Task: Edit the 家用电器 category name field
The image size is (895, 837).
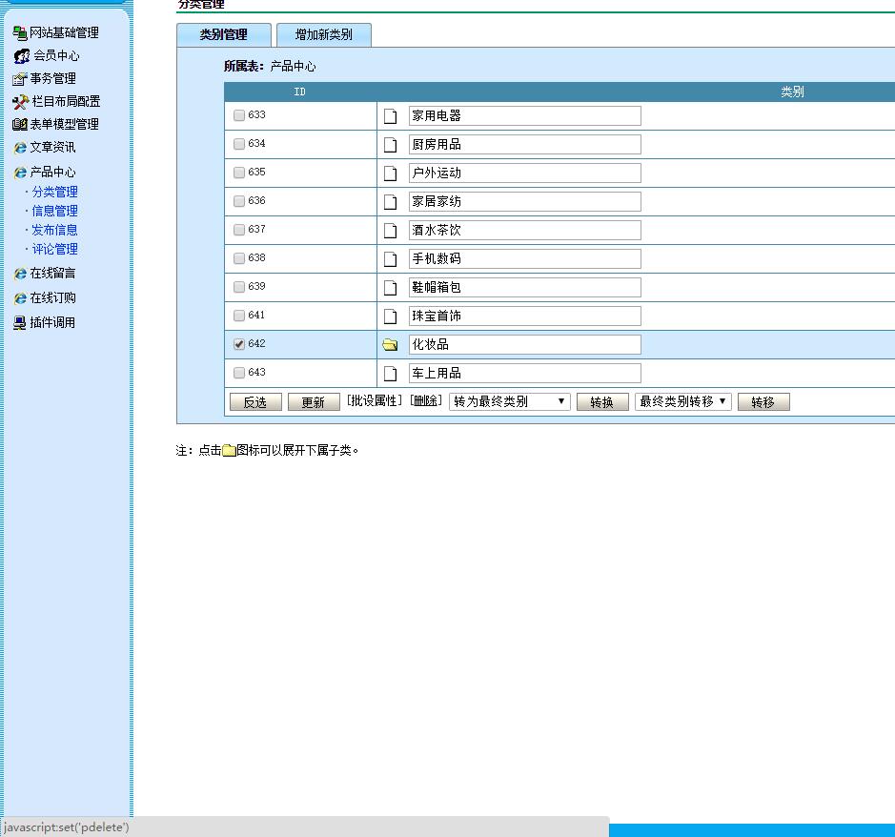Action: 525,116
